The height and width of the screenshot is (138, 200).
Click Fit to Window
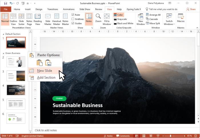pyautogui.click(x=107, y=19)
